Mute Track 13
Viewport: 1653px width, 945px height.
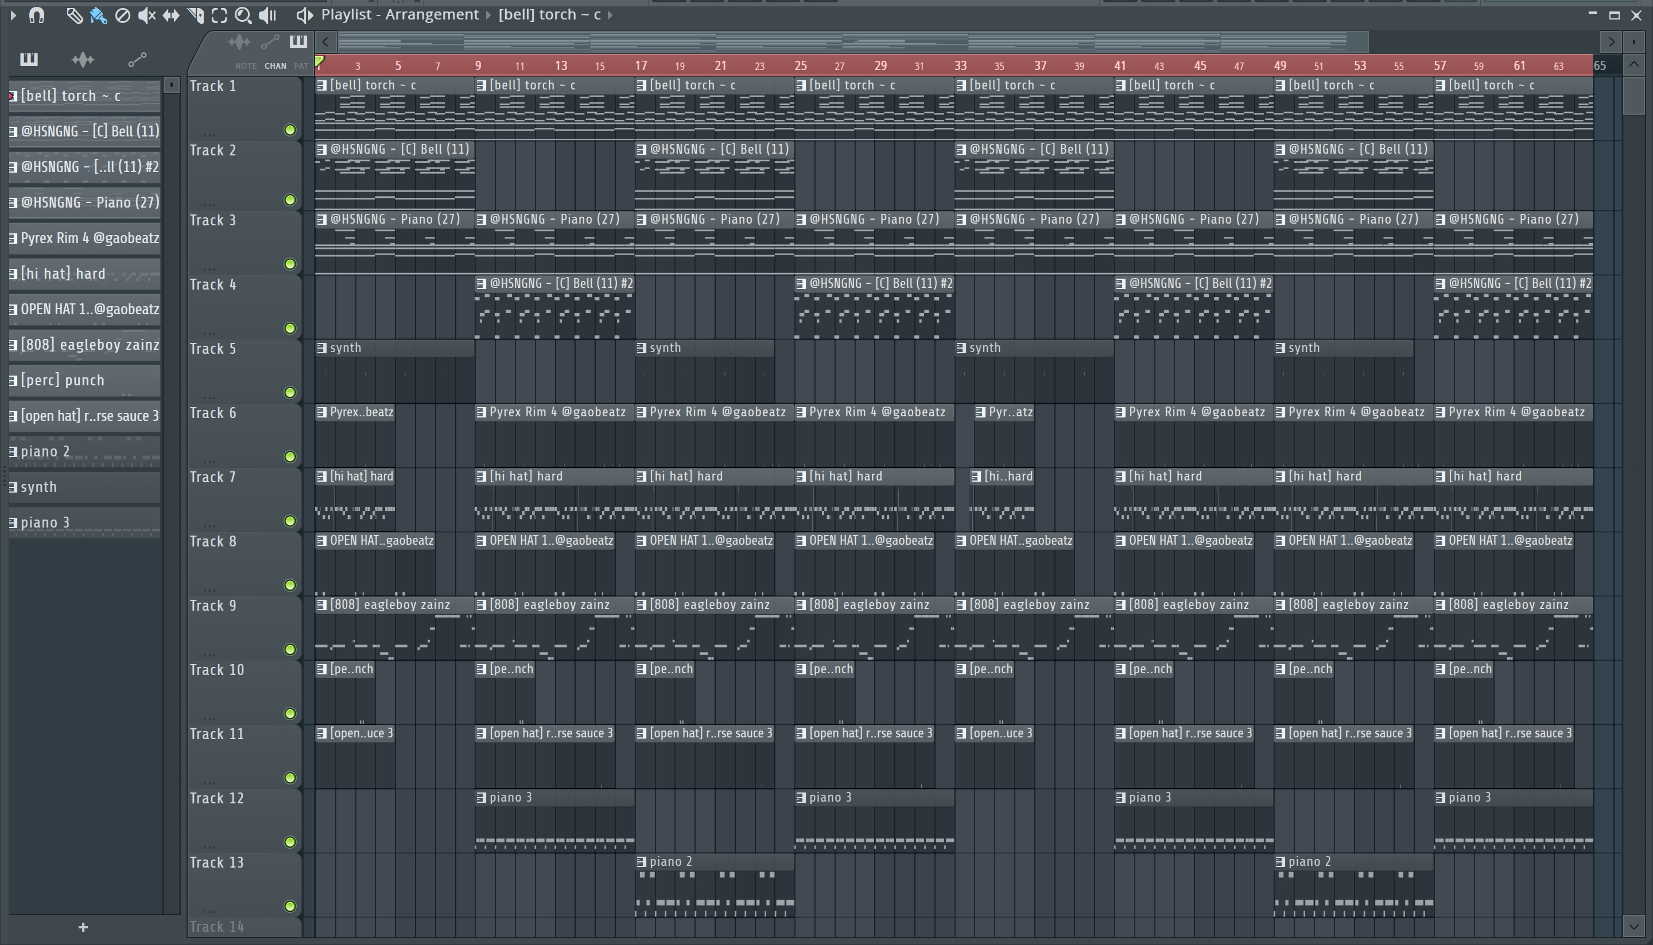(290, 907)
